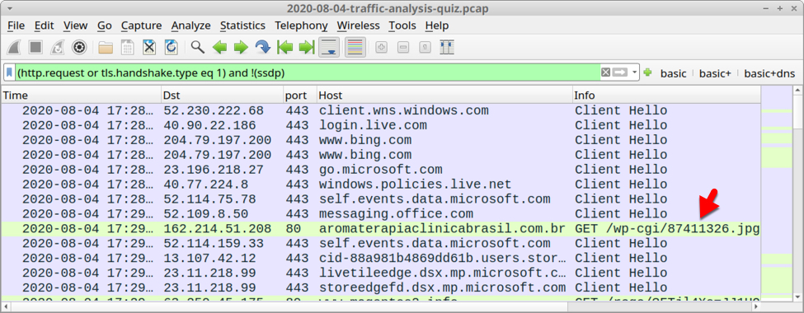
Task: Reload this capture file
Action: pos(171,48)
